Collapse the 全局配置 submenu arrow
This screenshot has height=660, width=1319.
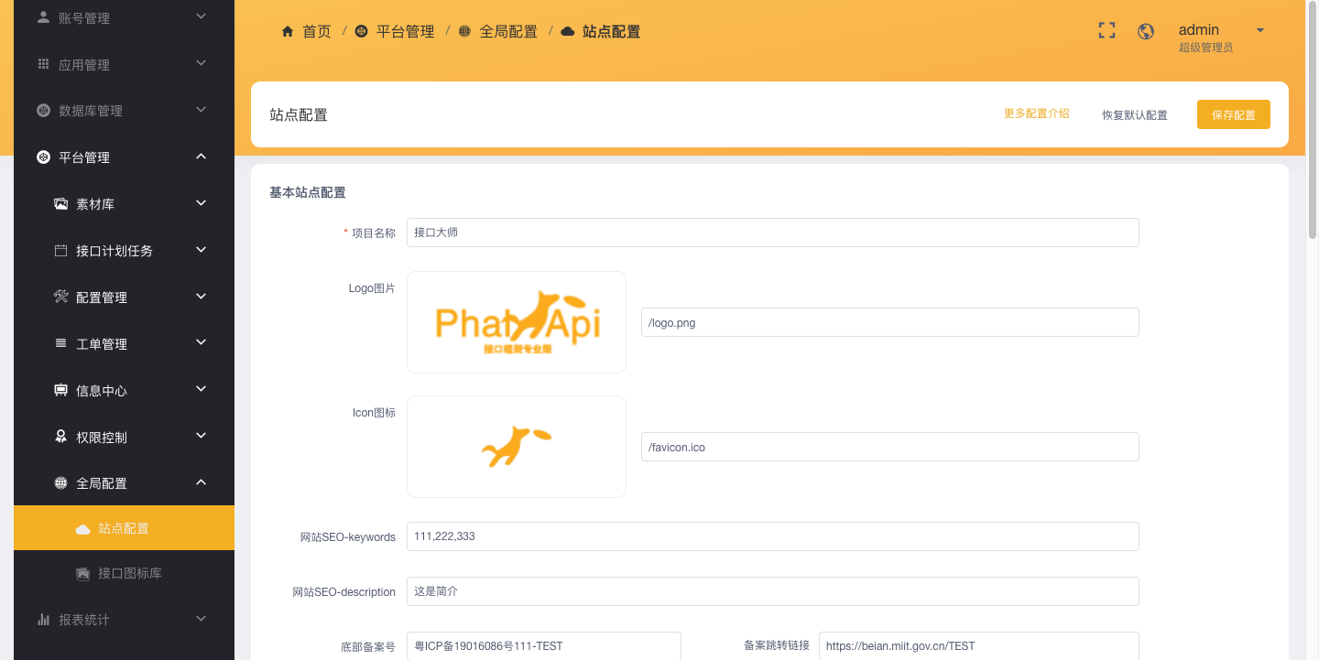[202, 482]
